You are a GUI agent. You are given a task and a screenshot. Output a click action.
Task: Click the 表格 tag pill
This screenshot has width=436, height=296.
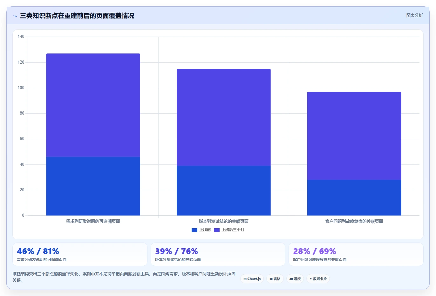275,279
